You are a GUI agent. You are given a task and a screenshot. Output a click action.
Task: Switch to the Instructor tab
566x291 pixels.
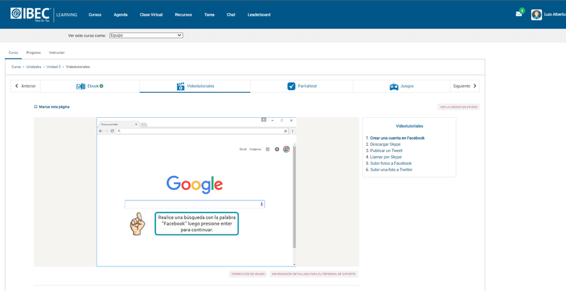click(57, 52)
